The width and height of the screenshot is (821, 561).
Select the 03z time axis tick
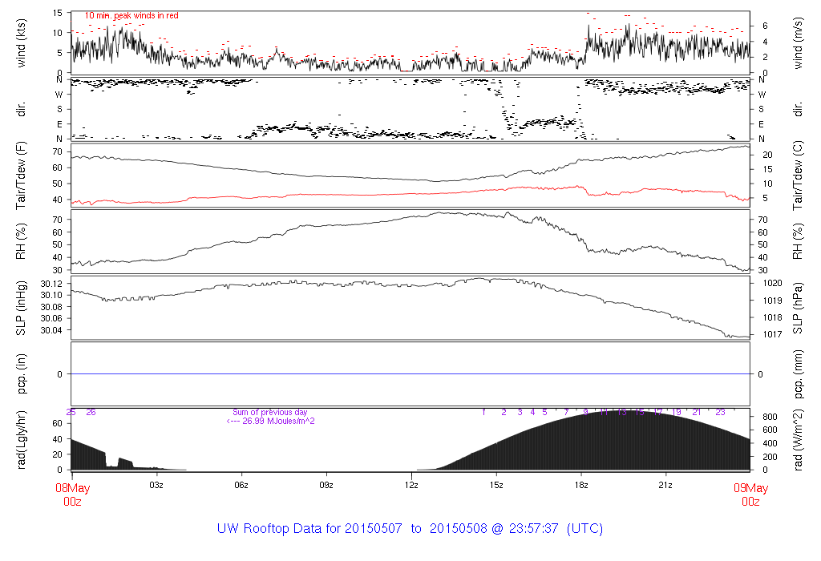(156, 485)
